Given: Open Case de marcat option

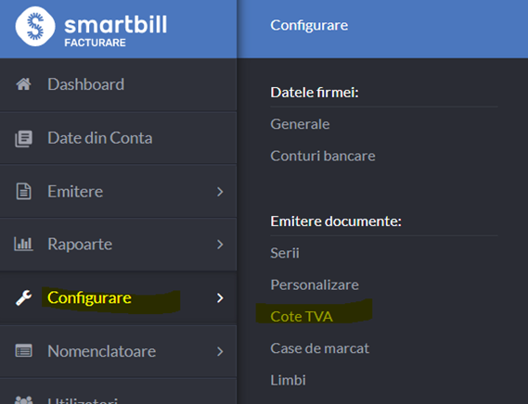Looking at the screenshot, I should (x=319, y=348).
